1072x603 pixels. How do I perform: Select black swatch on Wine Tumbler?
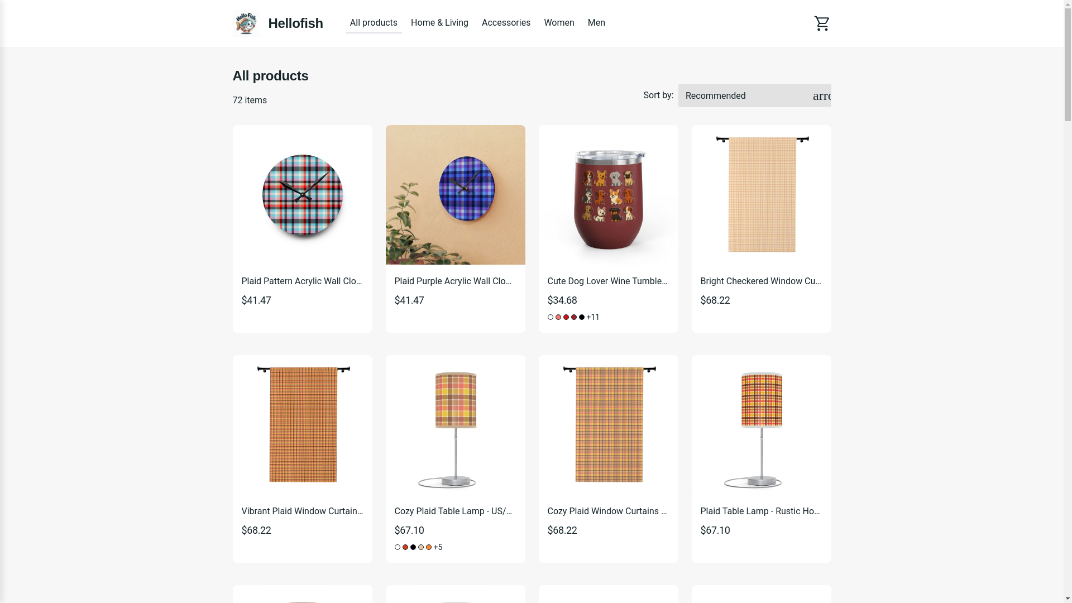pyautogui.click(x=582, y=317)
